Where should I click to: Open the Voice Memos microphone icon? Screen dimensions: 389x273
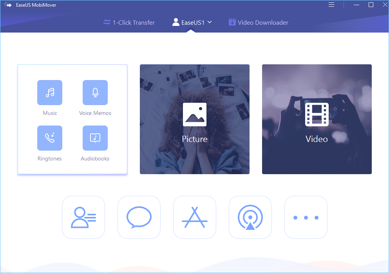click(95, 93)
